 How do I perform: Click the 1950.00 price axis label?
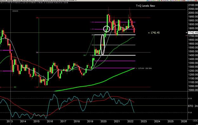[193, 17]
